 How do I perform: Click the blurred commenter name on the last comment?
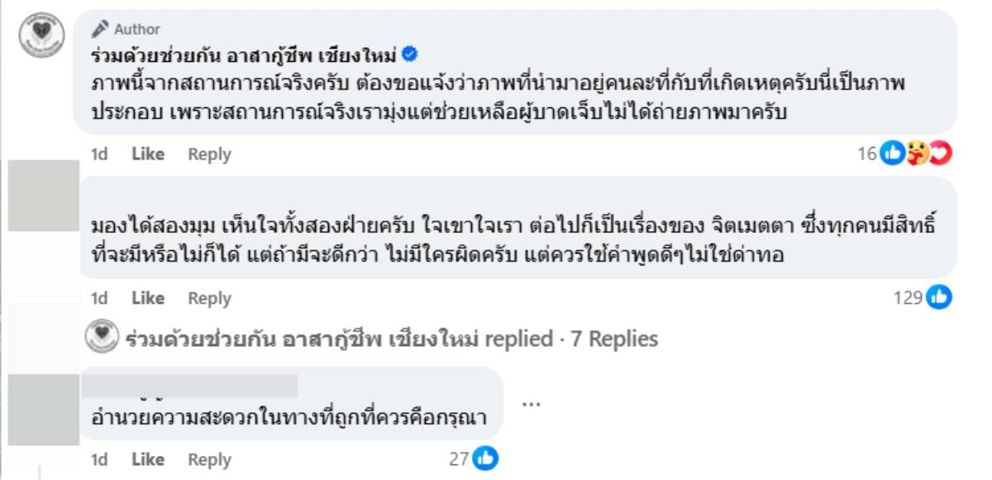click(x=194, y=386)
